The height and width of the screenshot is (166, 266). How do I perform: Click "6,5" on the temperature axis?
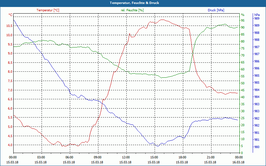pyautogui.click(x=10, y=99)
